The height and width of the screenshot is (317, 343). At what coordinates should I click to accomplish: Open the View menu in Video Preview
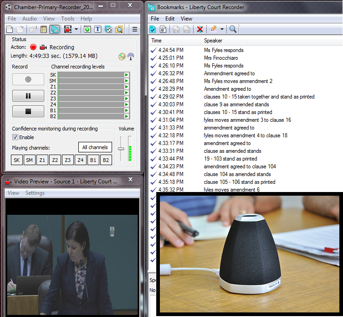point(13,193)
